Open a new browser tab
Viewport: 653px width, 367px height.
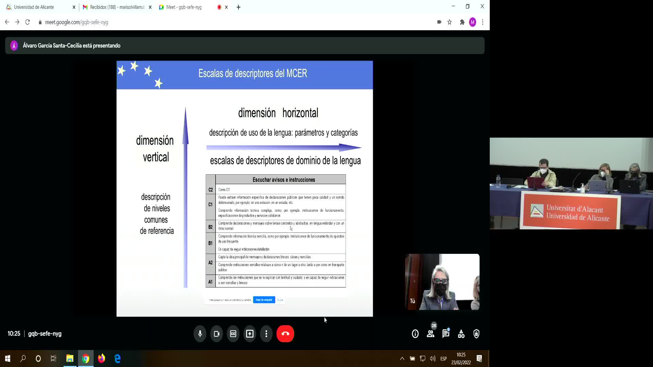(x=238, y=7)
